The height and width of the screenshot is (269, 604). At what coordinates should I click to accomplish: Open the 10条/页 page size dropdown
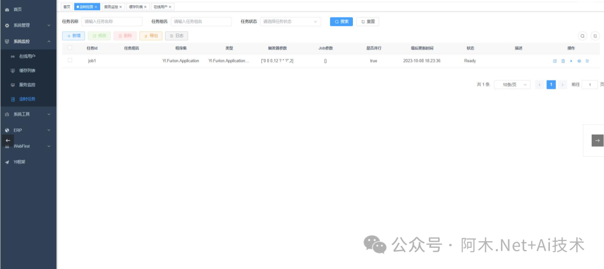tap(512, 84)
